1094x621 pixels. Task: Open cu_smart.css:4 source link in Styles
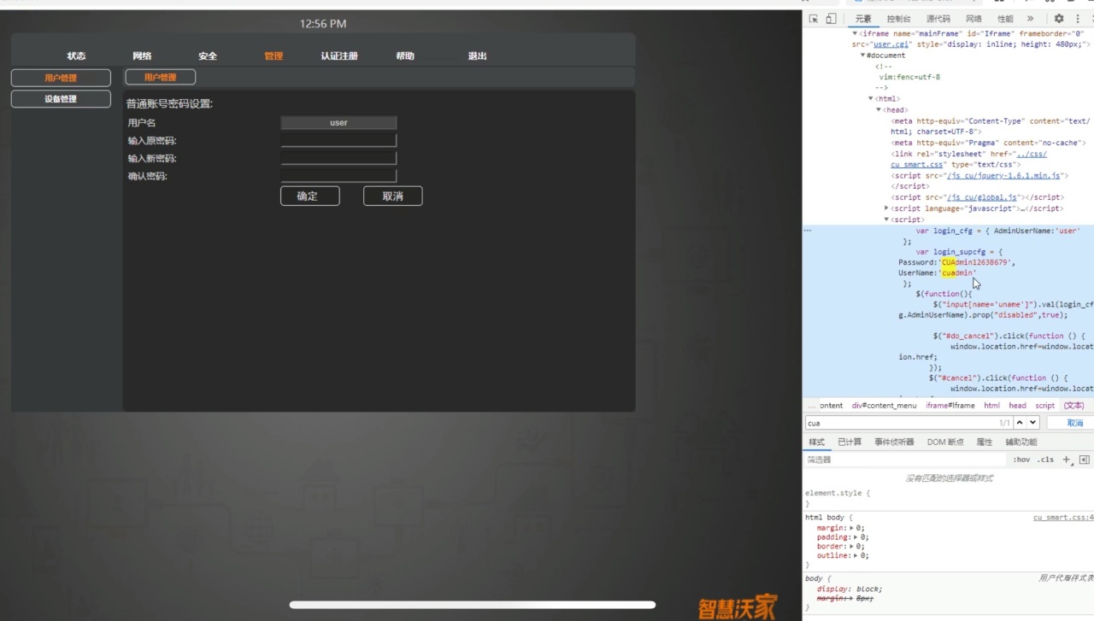(1063, 518)
